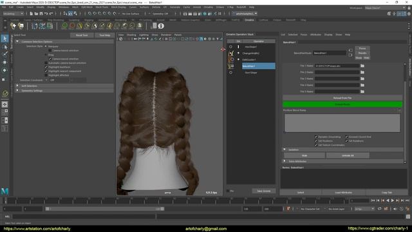Browse for File 5 Name with folder icon
This screenshot has height=232, width=412.
click(362, 92)
